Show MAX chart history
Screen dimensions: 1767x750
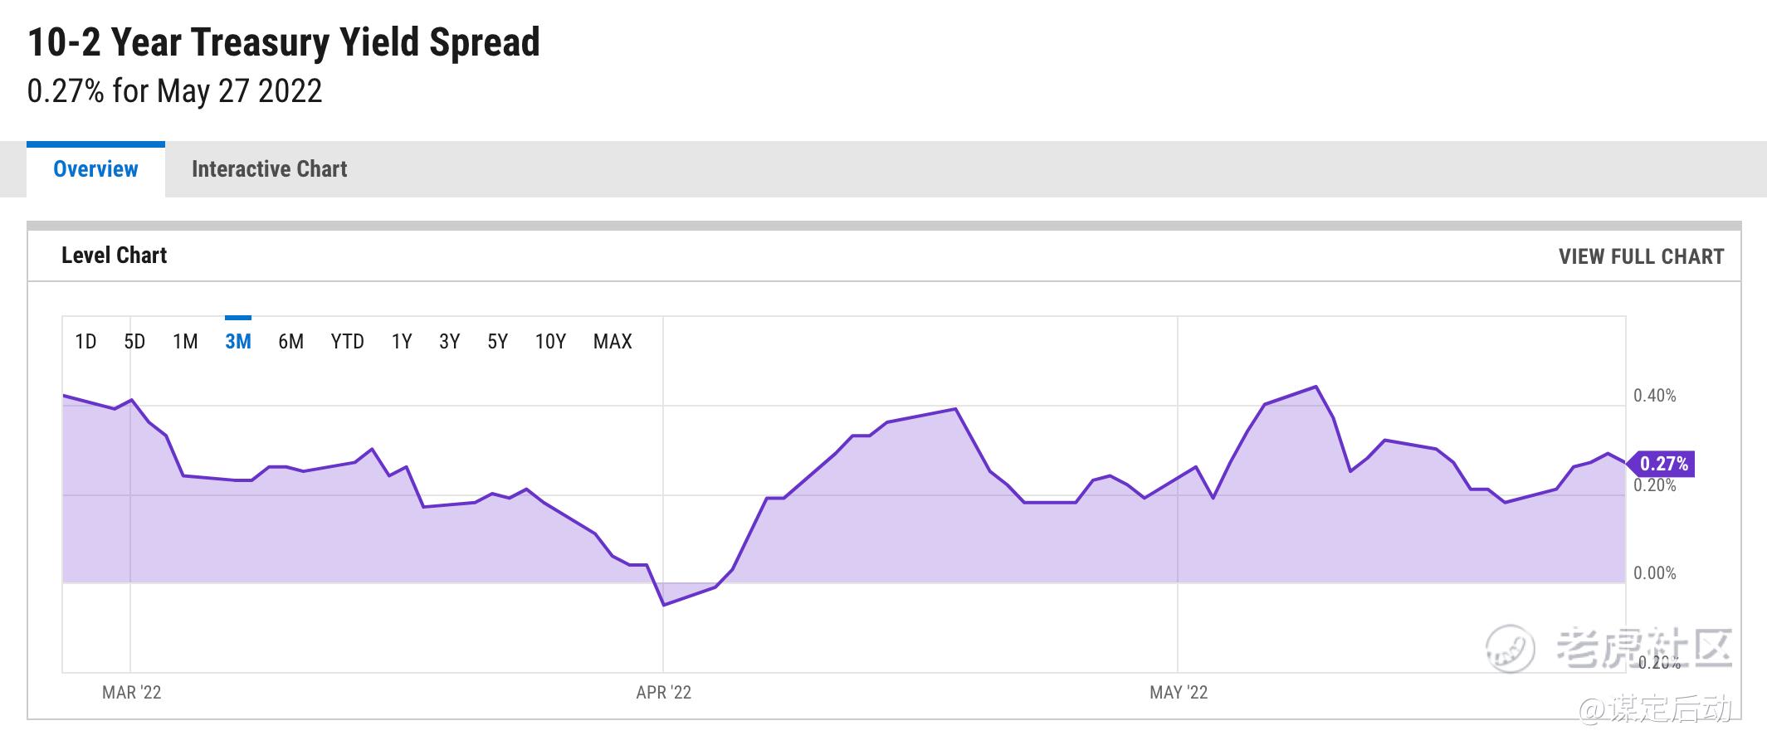[x=613, y=342]
